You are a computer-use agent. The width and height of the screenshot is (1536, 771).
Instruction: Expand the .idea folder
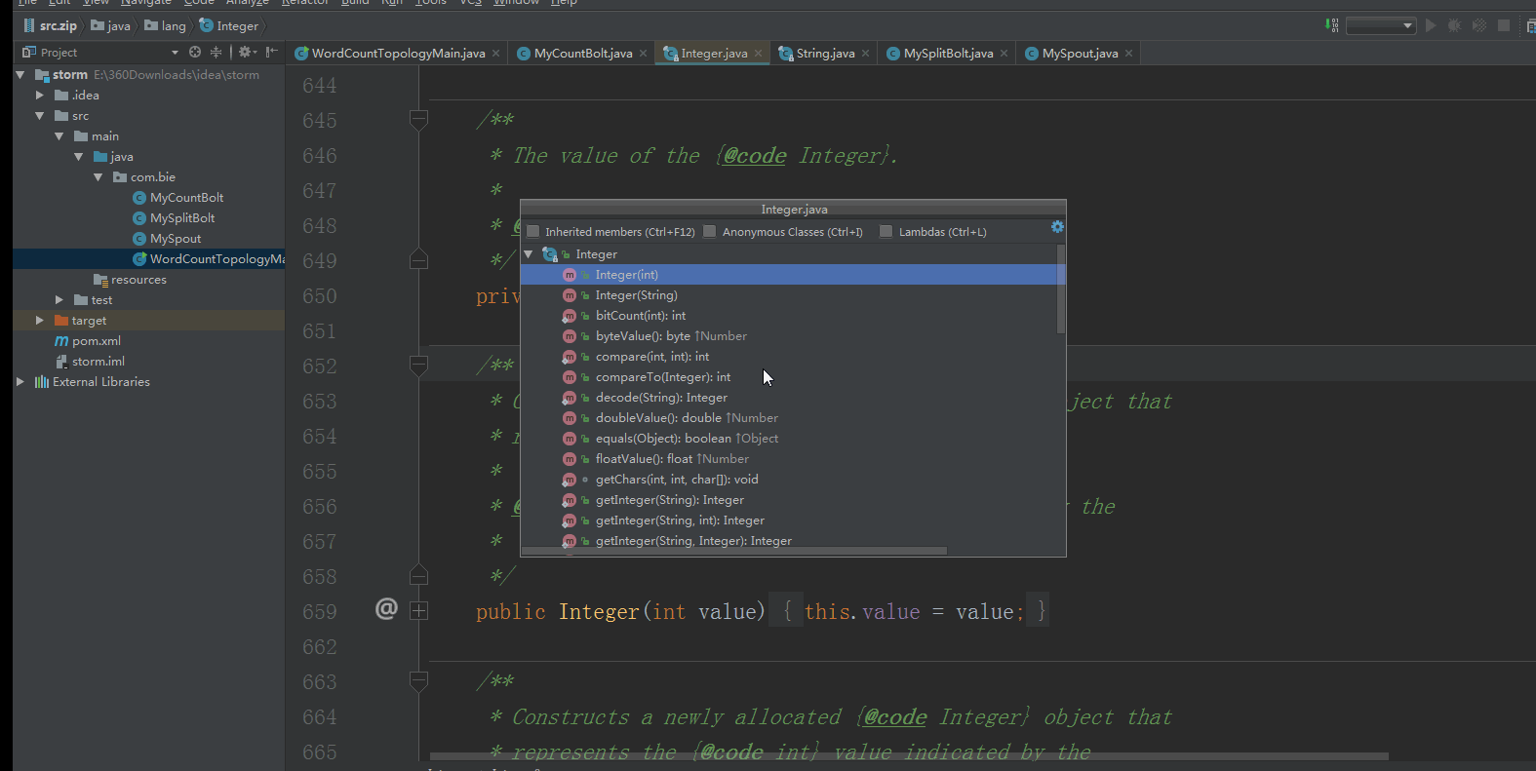(40, 96)
